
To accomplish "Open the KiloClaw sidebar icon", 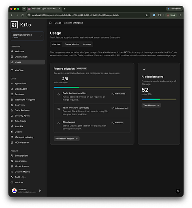I will (12, 71).
